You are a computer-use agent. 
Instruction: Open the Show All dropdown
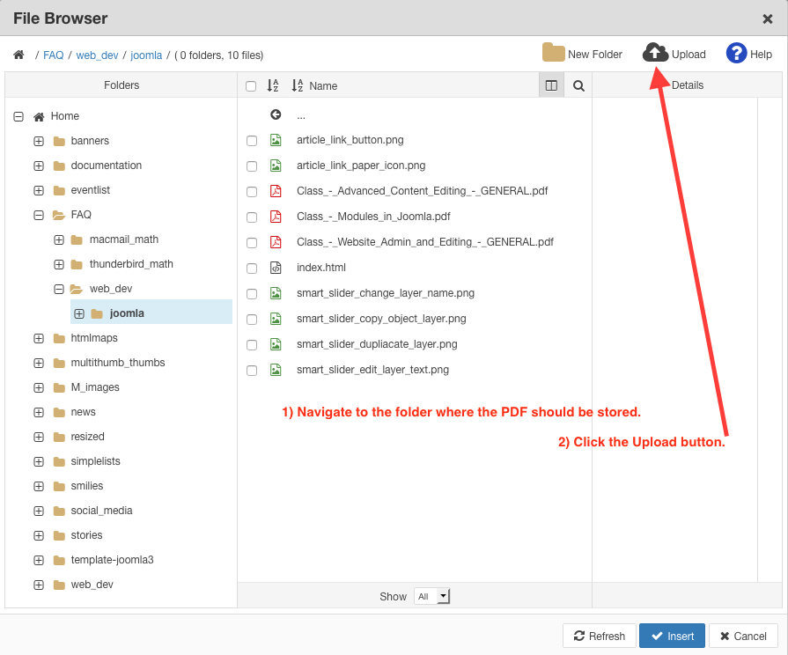tap(432, 596)
